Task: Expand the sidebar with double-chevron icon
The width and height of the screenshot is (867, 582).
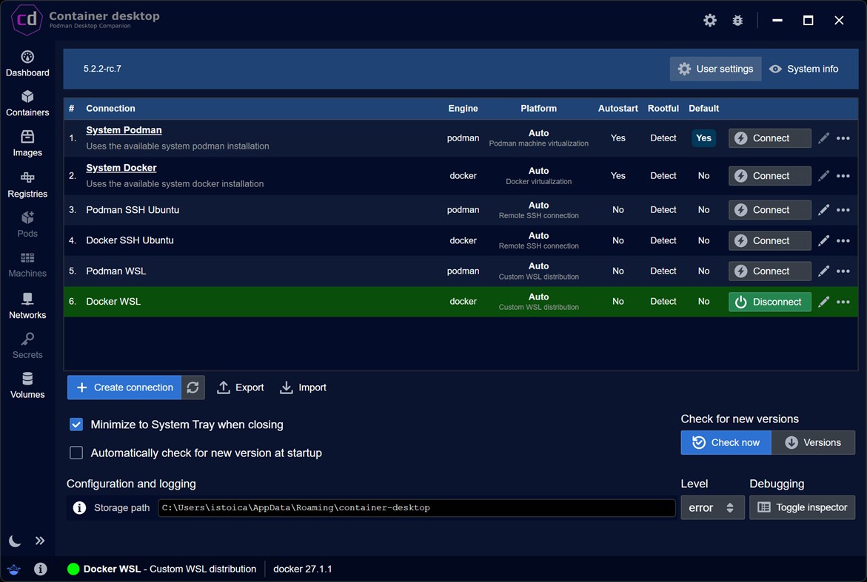Action: (40, 541)
